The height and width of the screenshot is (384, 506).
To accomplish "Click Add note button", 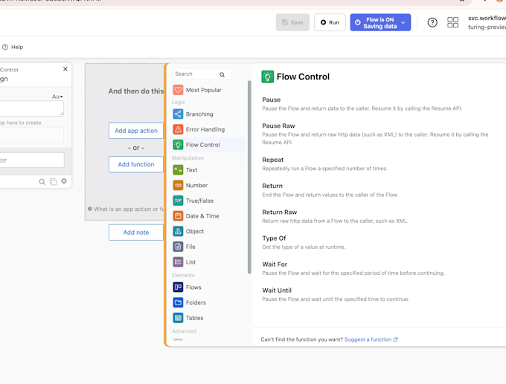I will coord(136,232).
